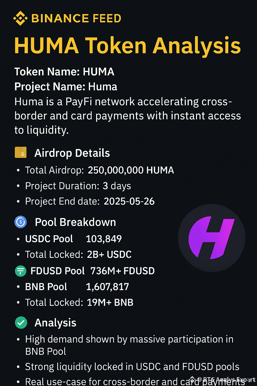Select the Token Name: HUMA line
The image size is (257, 386).
[64, 72]
